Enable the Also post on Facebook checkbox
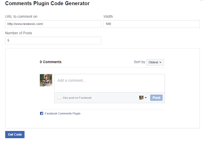The image size is (205, 141). (x=59, y=98)
